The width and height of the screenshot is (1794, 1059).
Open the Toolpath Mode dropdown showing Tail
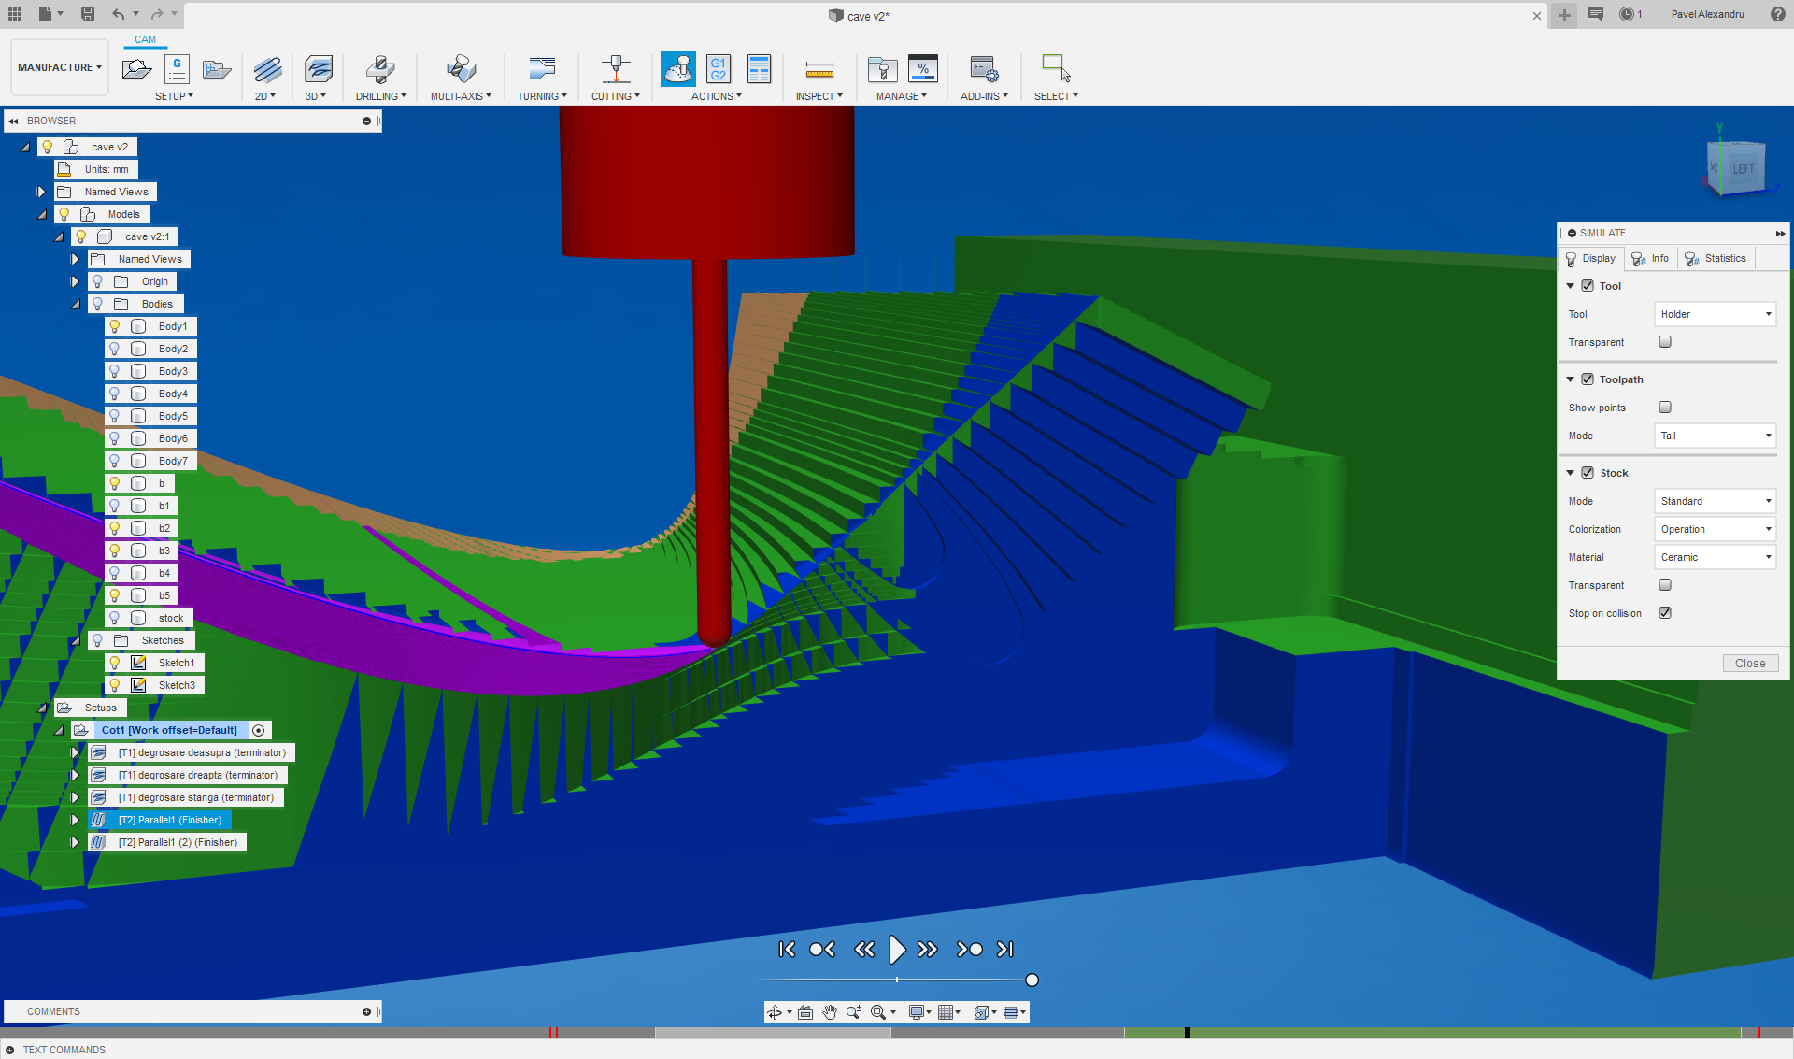point(1715,436)
